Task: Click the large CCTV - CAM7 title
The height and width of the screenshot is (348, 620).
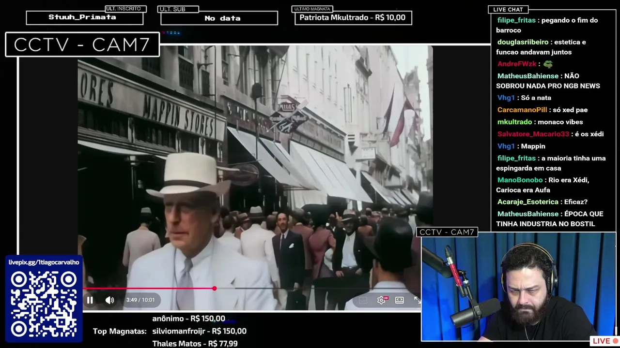Action: [82, 44]
